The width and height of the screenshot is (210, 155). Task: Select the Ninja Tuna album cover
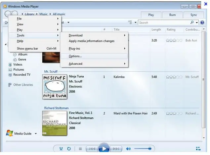[x=55, y=87]
